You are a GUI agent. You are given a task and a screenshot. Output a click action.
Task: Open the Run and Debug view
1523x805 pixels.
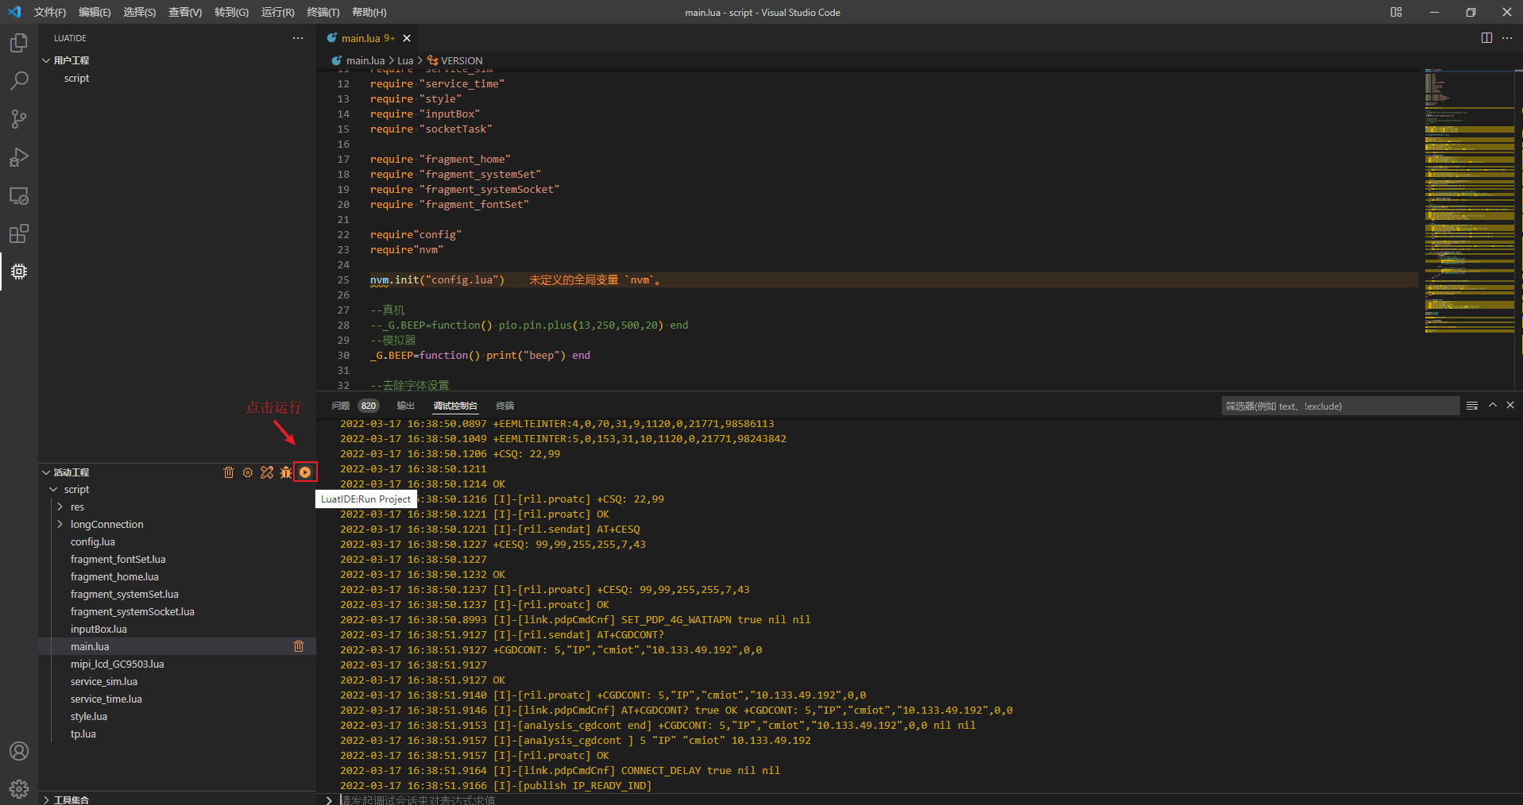click(19, 157)
